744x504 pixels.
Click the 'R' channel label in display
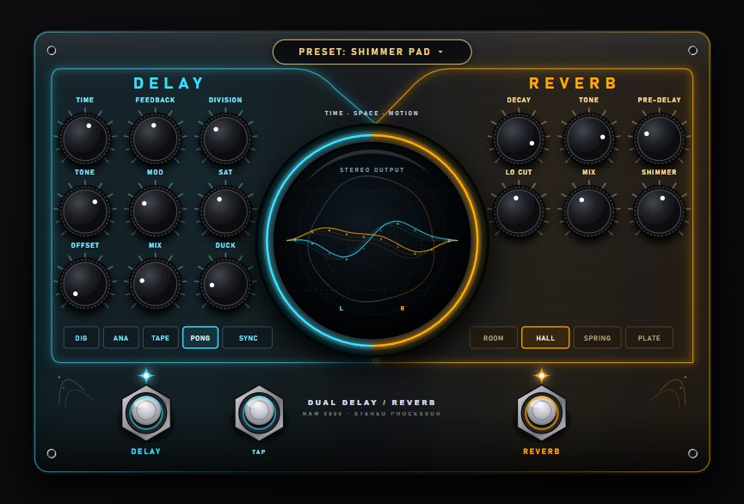click(403, 309)
